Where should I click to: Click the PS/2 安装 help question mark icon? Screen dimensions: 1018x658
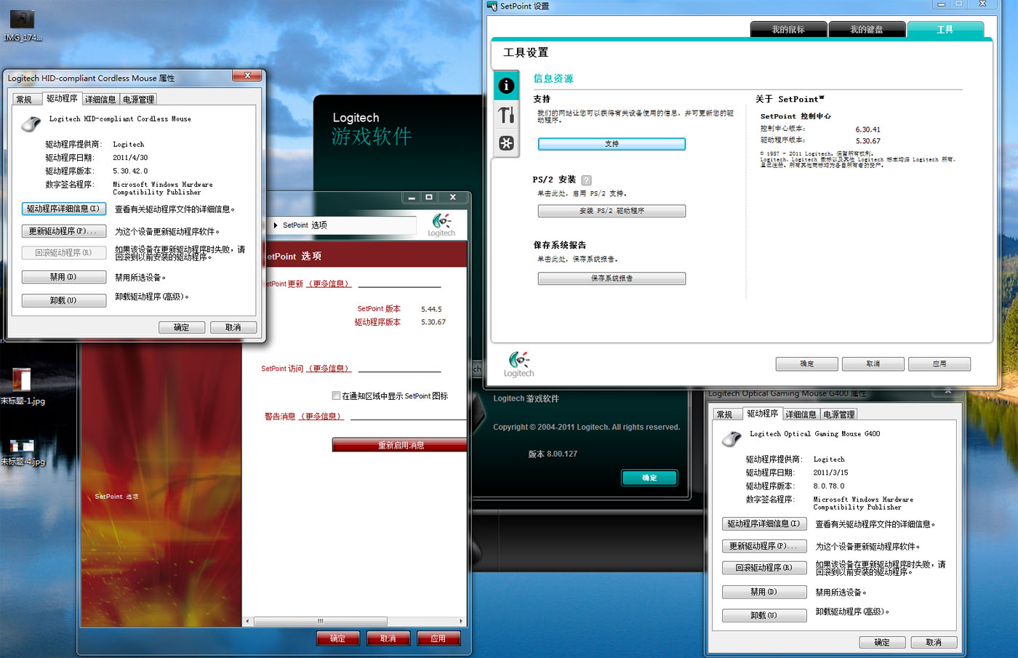tap(587, 180)
